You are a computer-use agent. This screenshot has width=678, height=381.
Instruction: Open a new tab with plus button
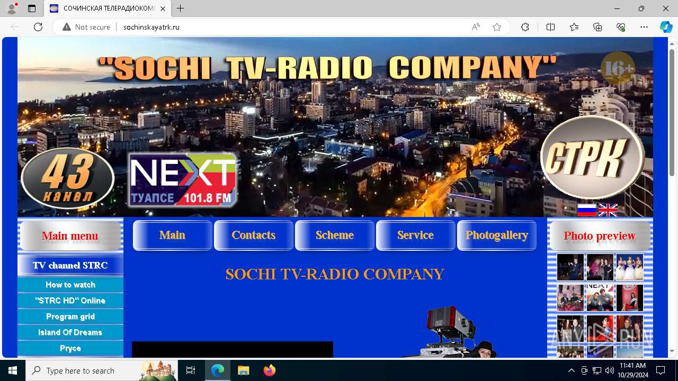click(x=181, y=8)
